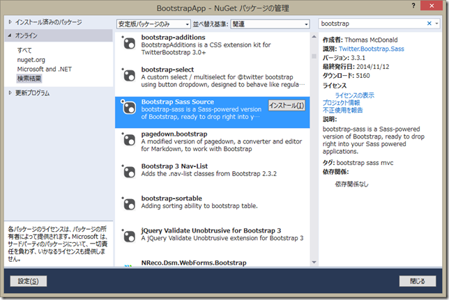The height and width of the screenshot is (300, 449).
Task: Select 検索結果 tree item
Action: click(29, 79)
